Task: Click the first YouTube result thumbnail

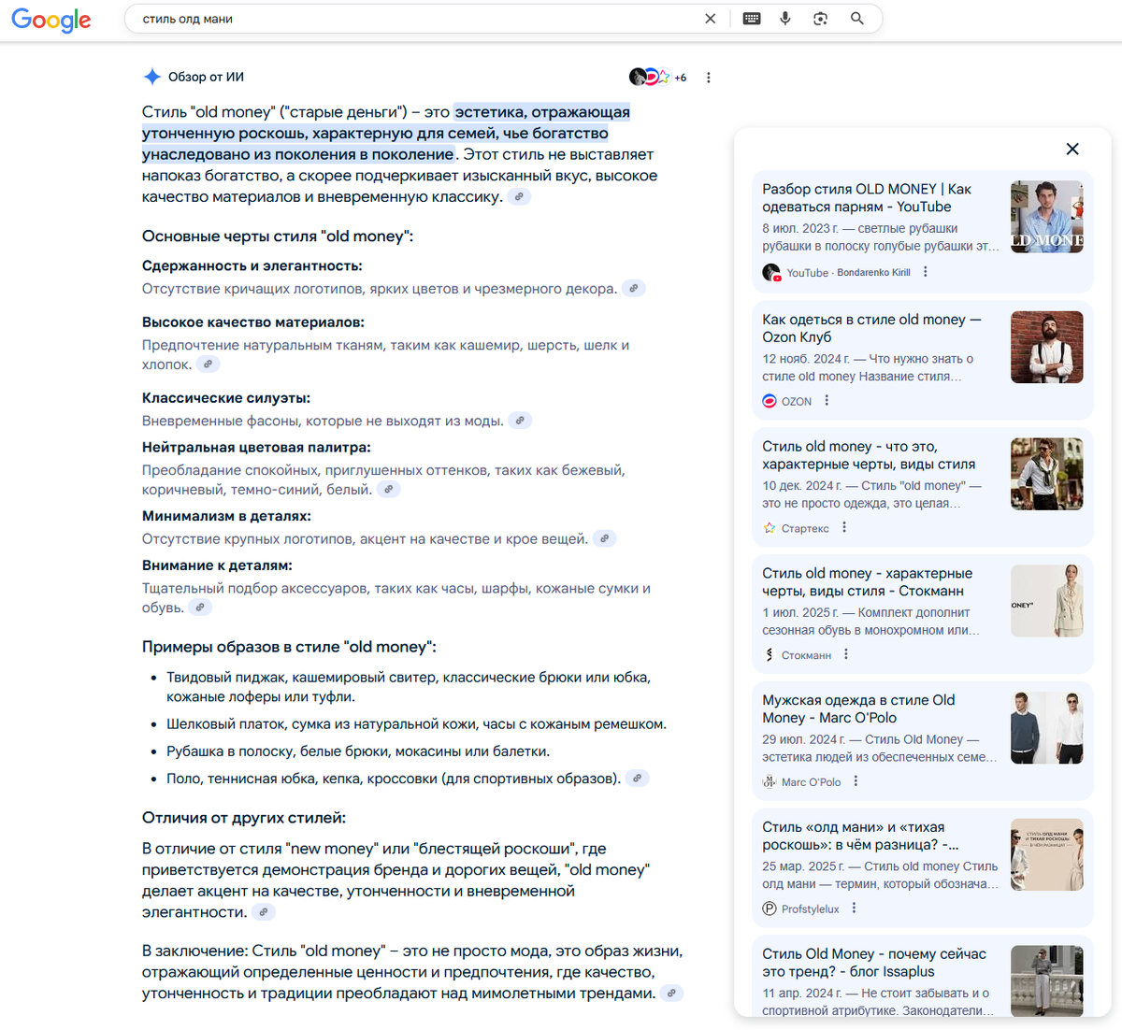Action: (x=1046, y=216)
